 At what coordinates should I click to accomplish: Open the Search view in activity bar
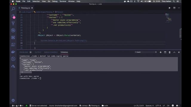[13, 9]
